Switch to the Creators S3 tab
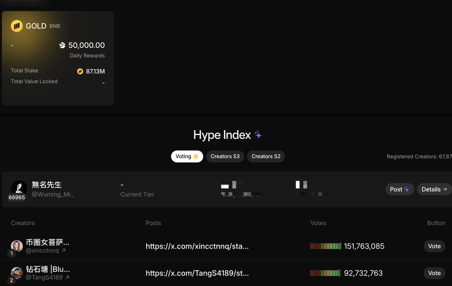The height and width of the screenshot is (286, 452). coord(225,156)
